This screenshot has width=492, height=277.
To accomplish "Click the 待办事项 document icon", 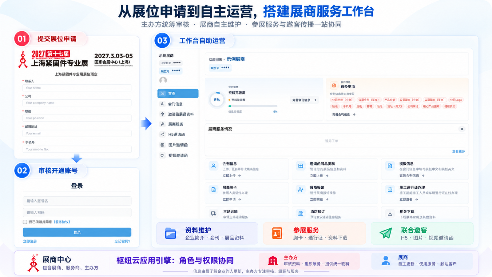I will [x=334, y=86].
